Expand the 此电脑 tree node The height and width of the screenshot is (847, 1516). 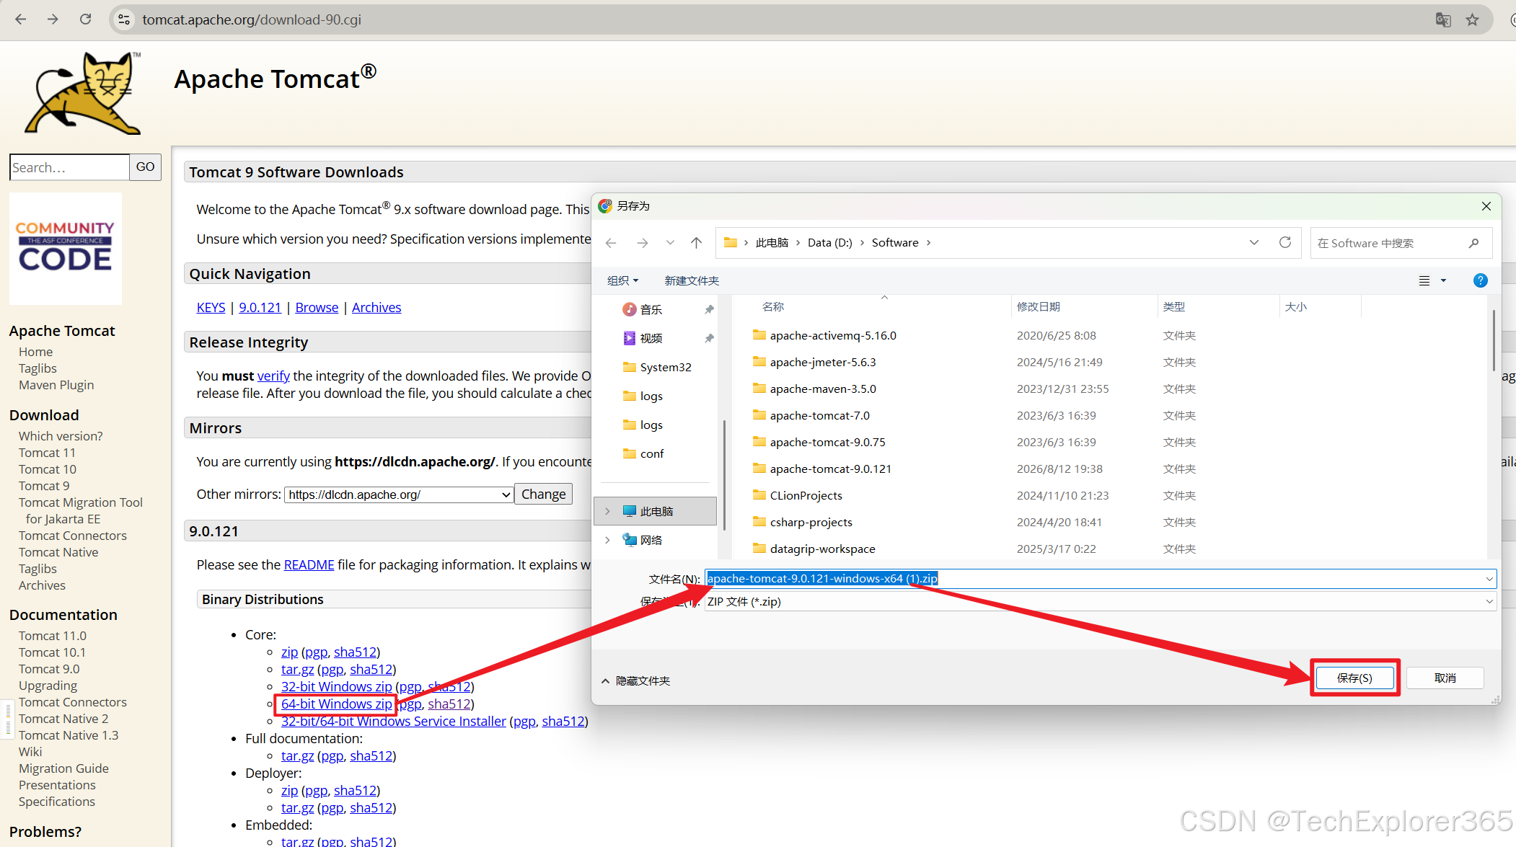point(607,511)
